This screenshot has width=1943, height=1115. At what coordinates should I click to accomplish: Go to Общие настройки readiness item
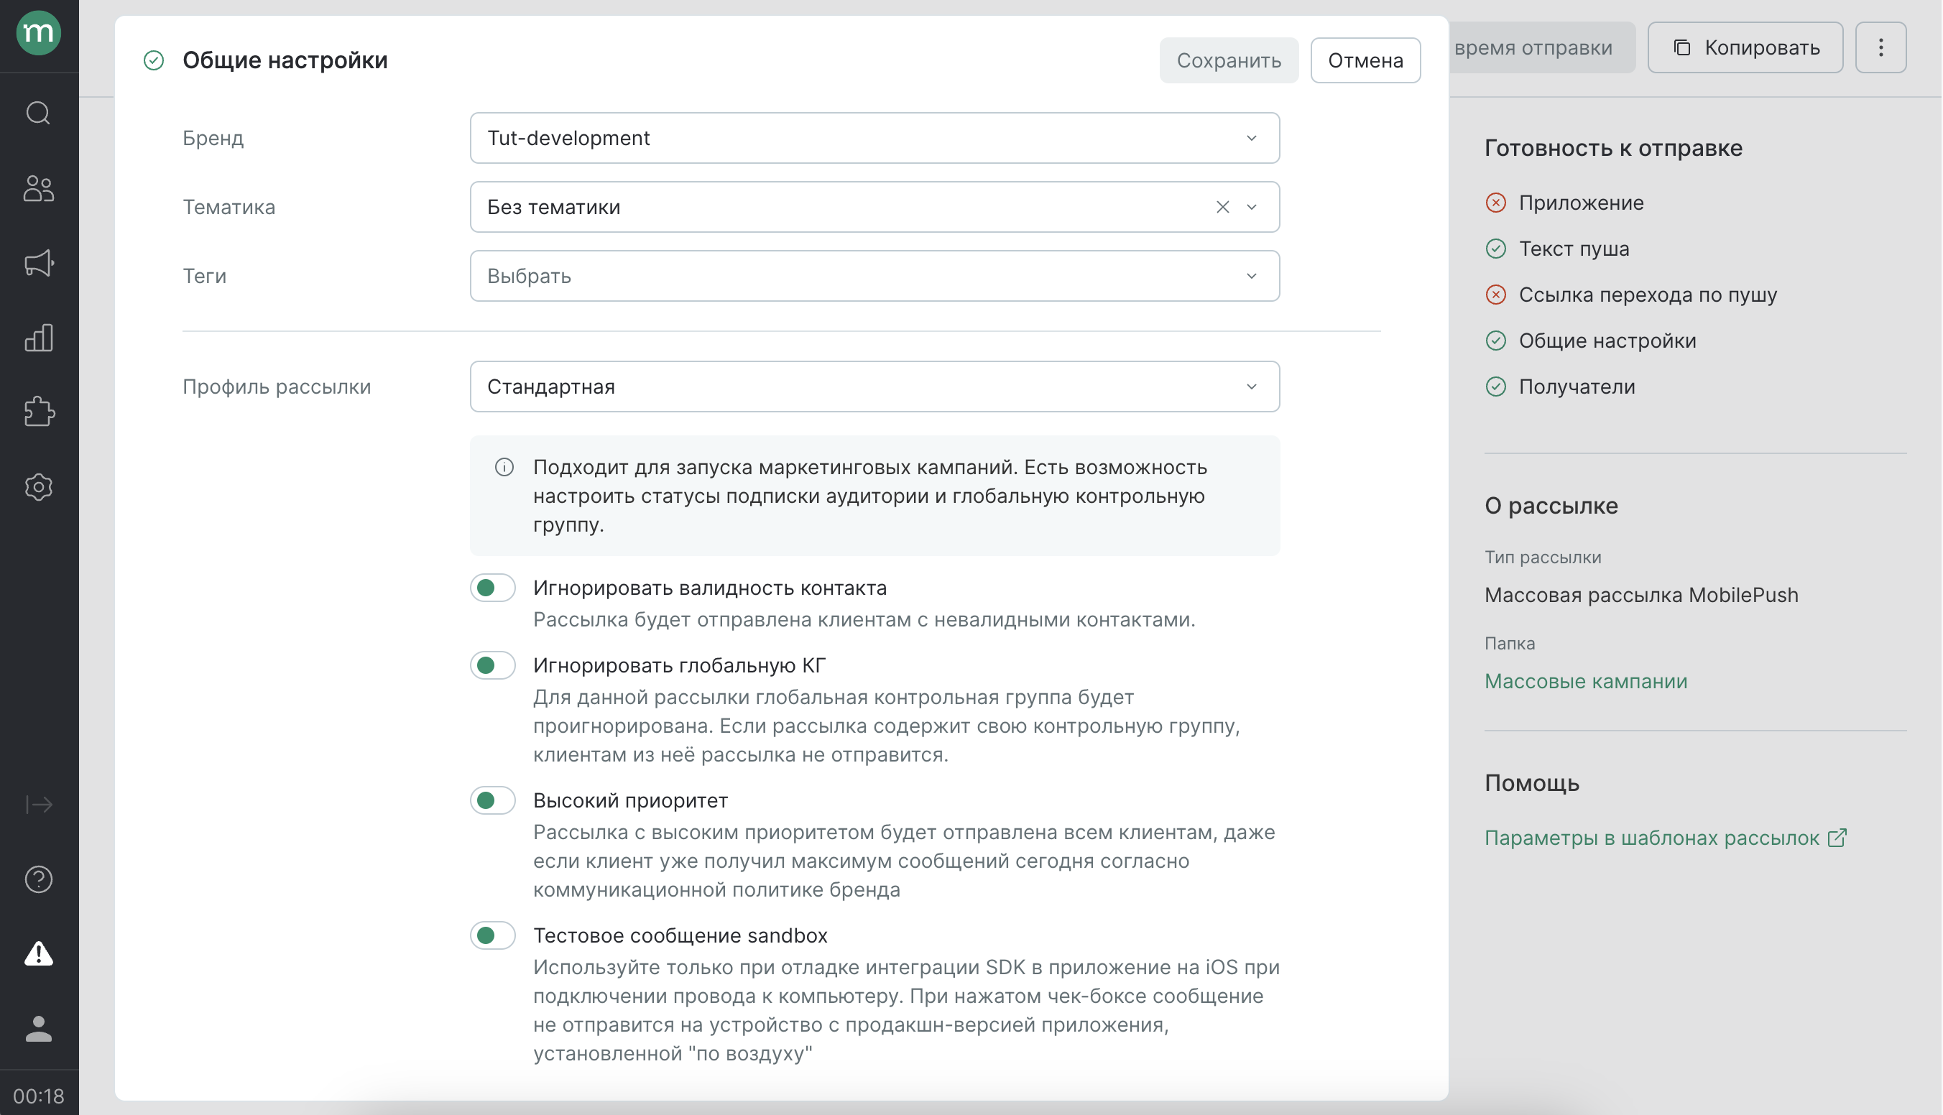[x=1607, y=341]
